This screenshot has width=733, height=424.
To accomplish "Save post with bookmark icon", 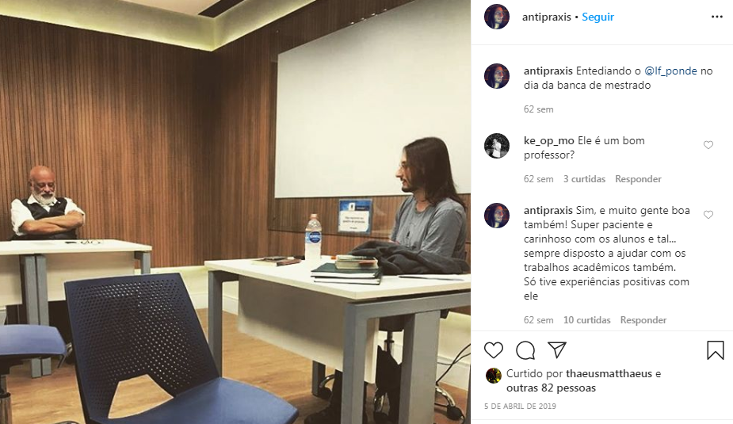I will click(x=716, y=350).
